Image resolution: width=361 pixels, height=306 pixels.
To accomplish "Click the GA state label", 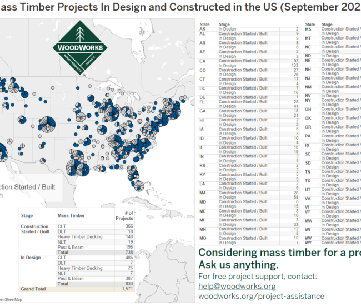I will click(x=203, y=111).
